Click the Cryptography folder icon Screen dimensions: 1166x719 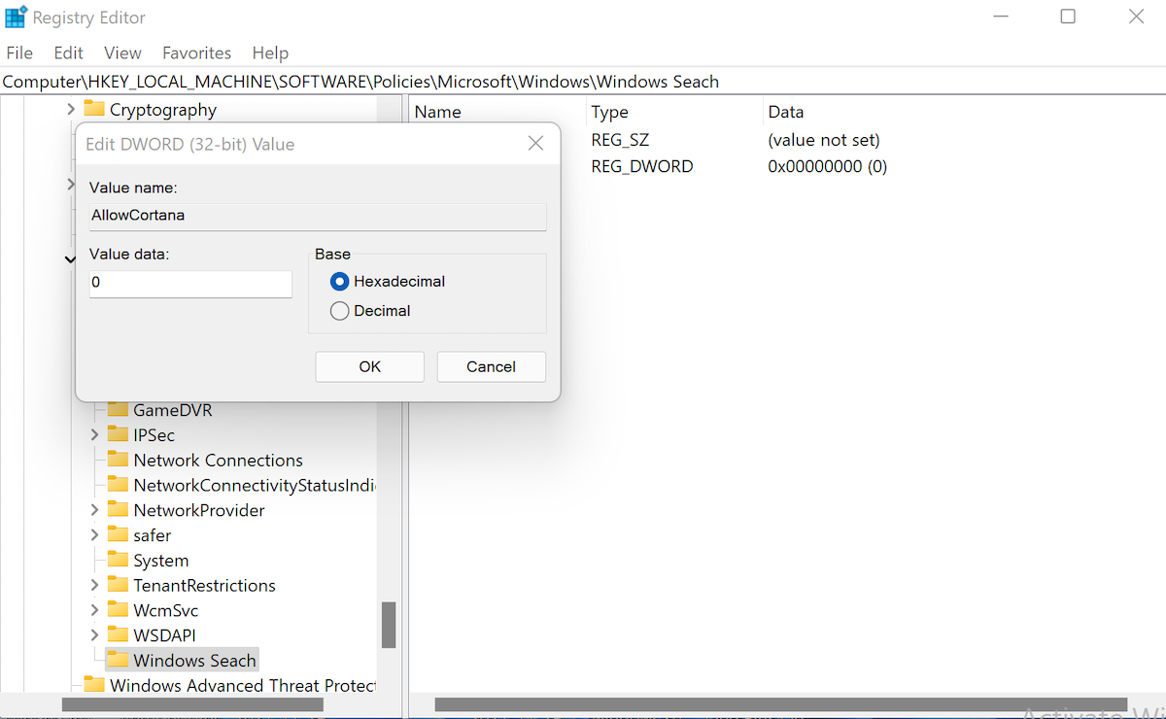pyautogui.click(x=94, y=109)
